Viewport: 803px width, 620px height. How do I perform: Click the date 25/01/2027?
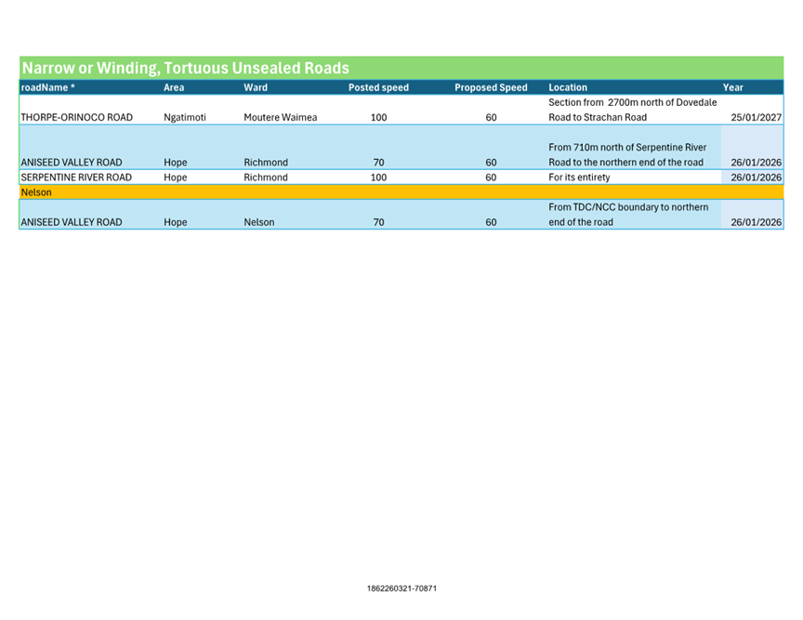point(756,117)
